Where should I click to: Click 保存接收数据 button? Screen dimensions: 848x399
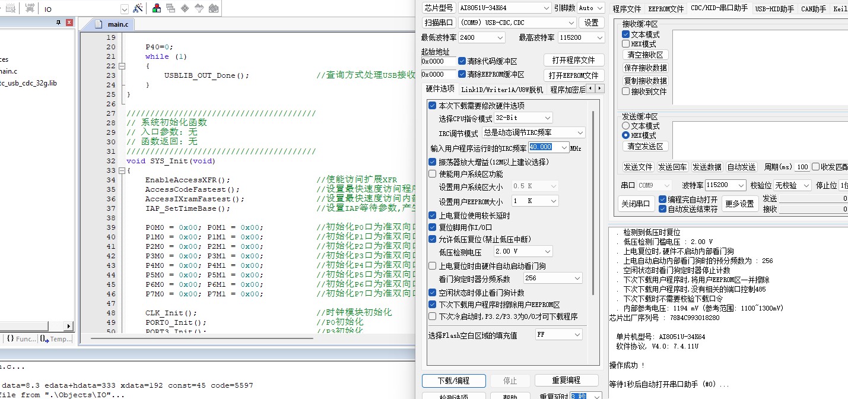645,68
